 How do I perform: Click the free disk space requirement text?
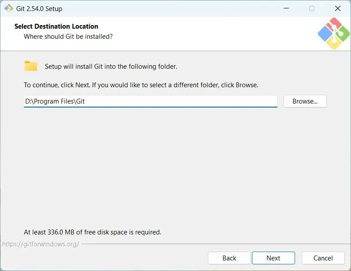[92, 232]
